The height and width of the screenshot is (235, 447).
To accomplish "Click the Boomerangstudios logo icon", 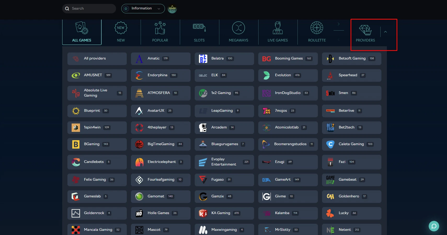I will (x=266, y=144).
